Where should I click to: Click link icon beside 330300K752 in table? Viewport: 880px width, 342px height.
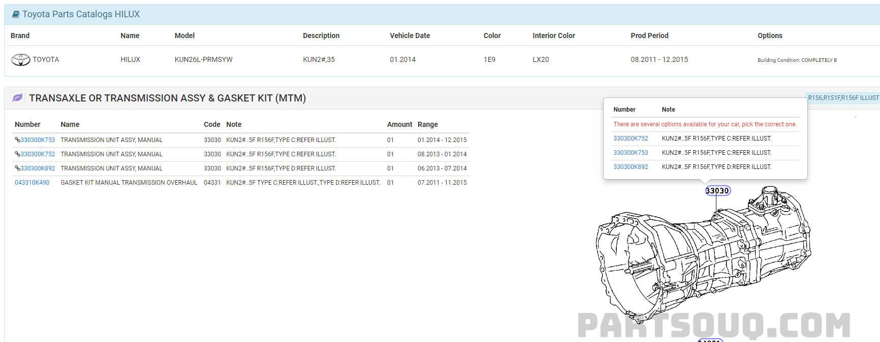pos(17,154)
